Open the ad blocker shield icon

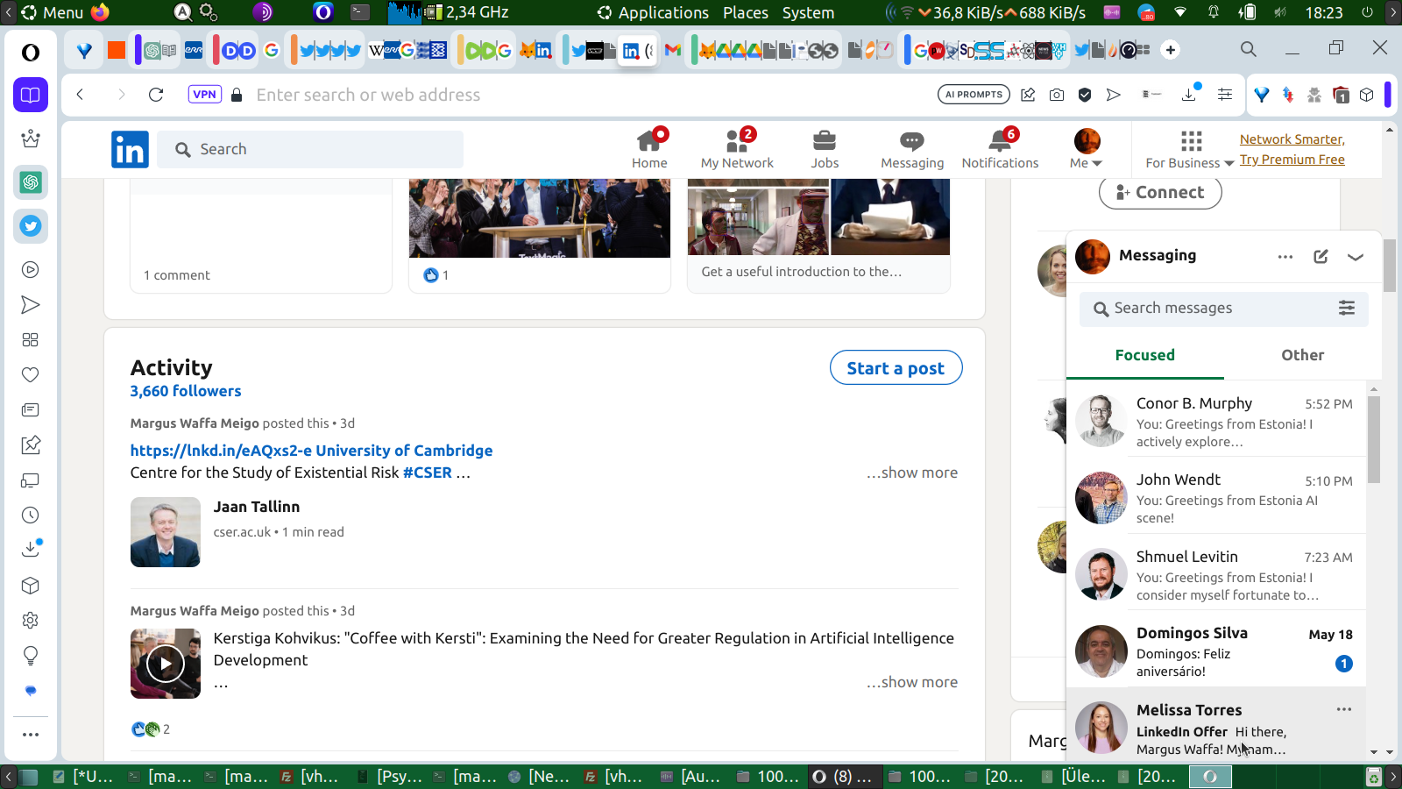click(x=1085, y=95)
